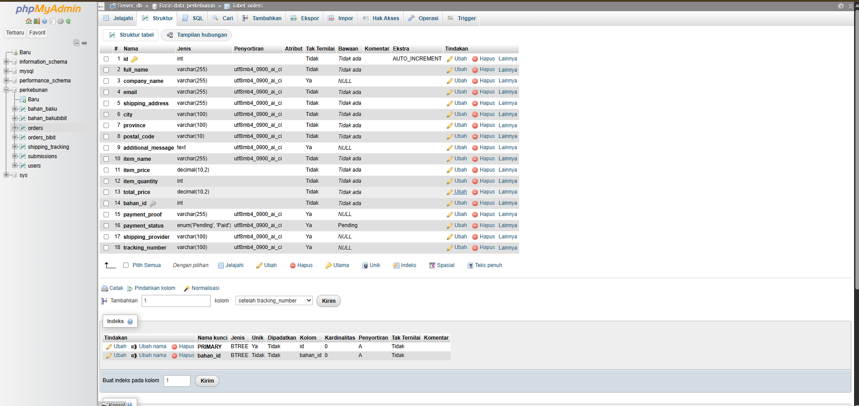Click the primary key icon next to id

(x=134, y=59)
